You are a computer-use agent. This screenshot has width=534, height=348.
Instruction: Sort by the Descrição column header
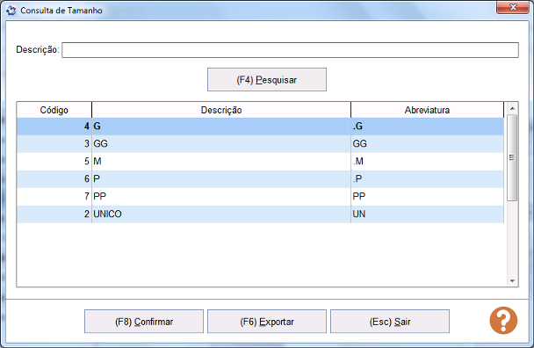point(221,110)
